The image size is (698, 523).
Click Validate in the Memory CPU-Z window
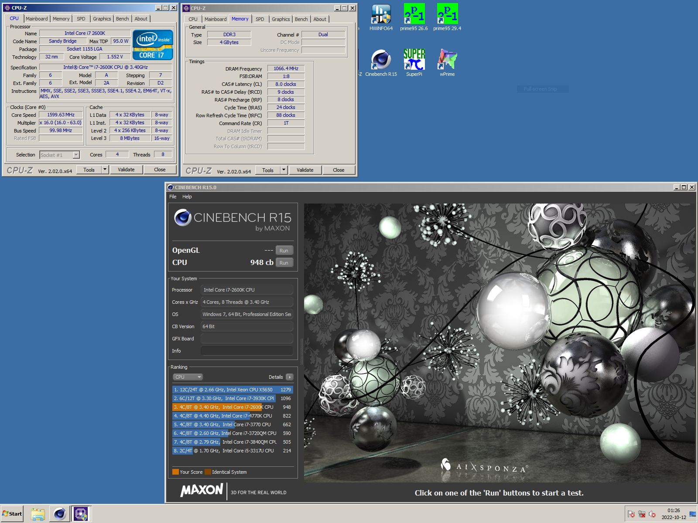305,170
